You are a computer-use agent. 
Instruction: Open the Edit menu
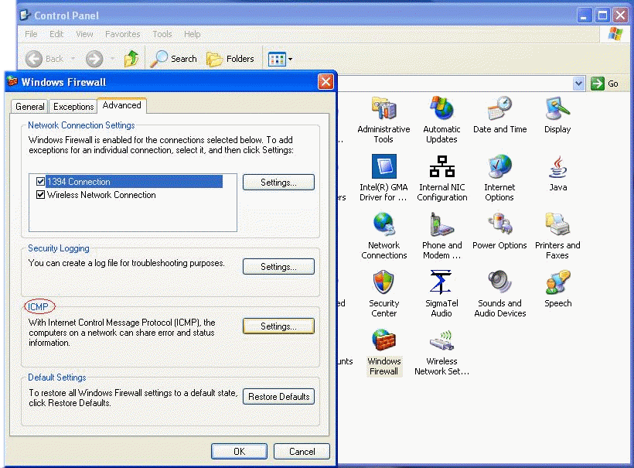(56, 34)
